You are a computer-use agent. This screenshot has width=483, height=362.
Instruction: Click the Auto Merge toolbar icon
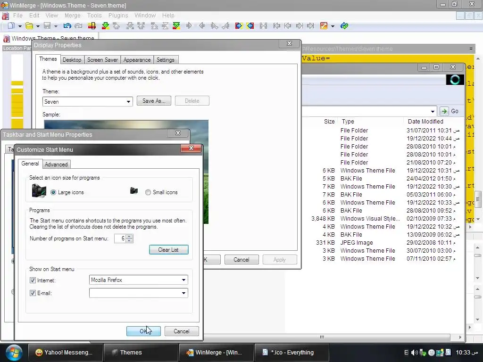pos(263,26)
